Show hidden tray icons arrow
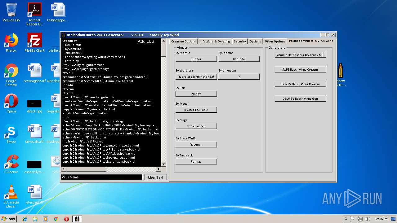This screenshot has height=223, width=397. point(346,219)
